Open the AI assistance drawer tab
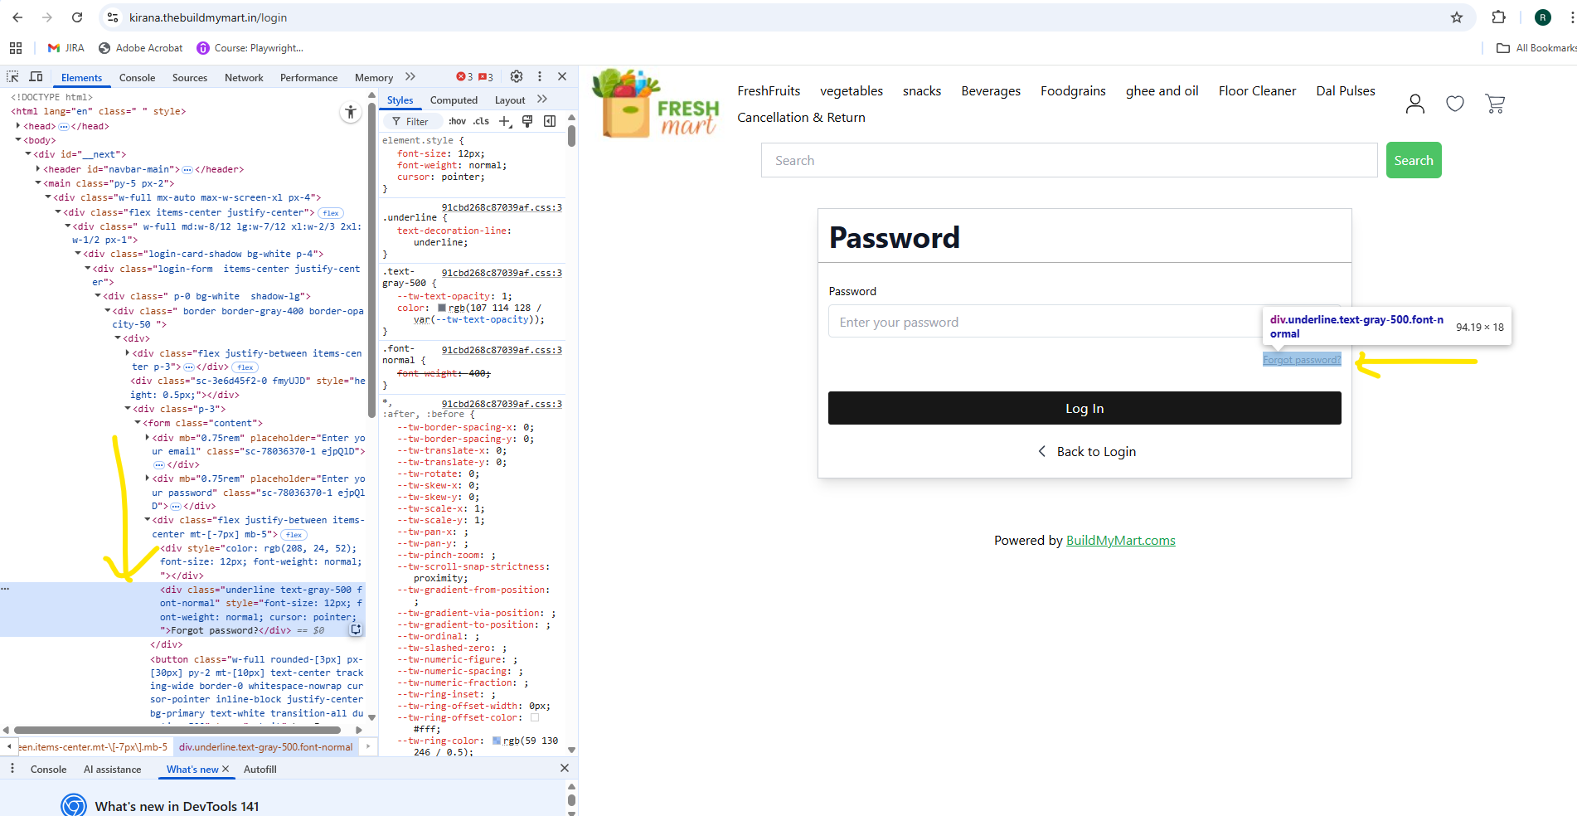1577x816 pixels. click(113, 770)
